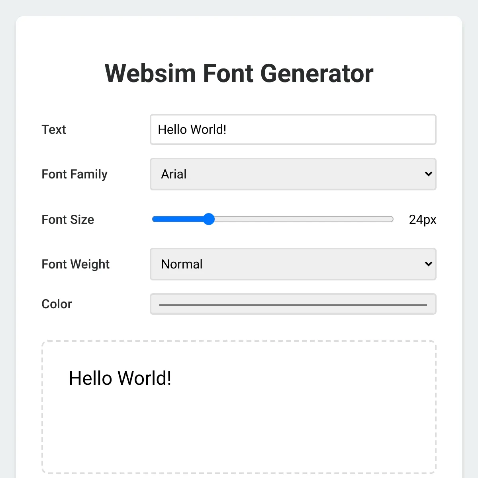Click the "Text" field label

(x=54, y=129)
